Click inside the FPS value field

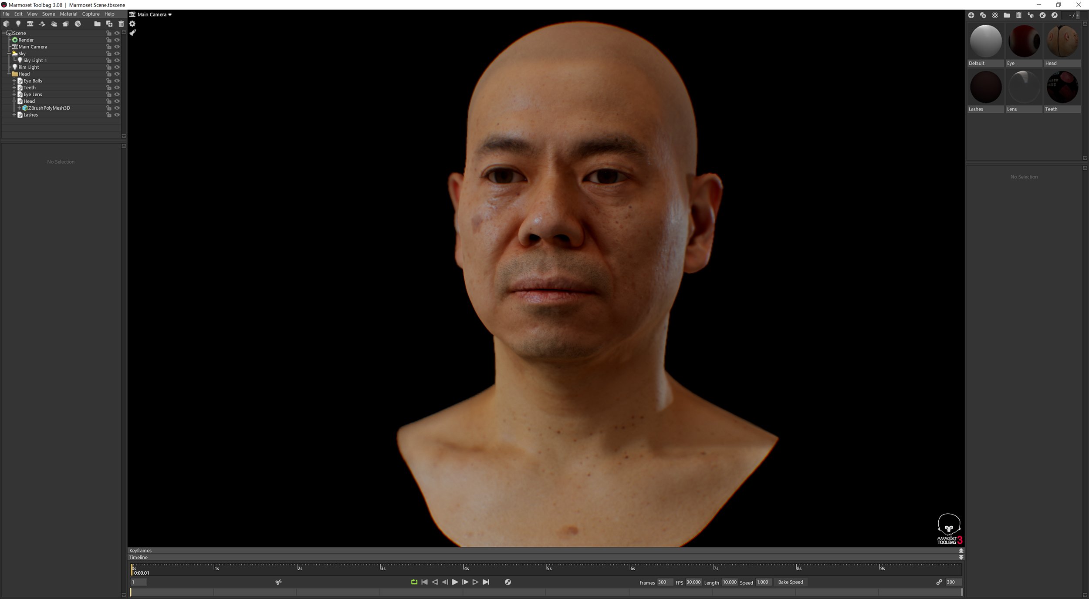693,582
